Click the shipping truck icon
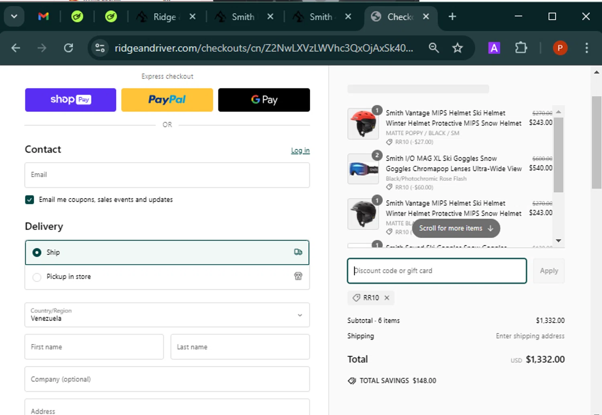The image size is (602, 415). click(x=298, y=252)
